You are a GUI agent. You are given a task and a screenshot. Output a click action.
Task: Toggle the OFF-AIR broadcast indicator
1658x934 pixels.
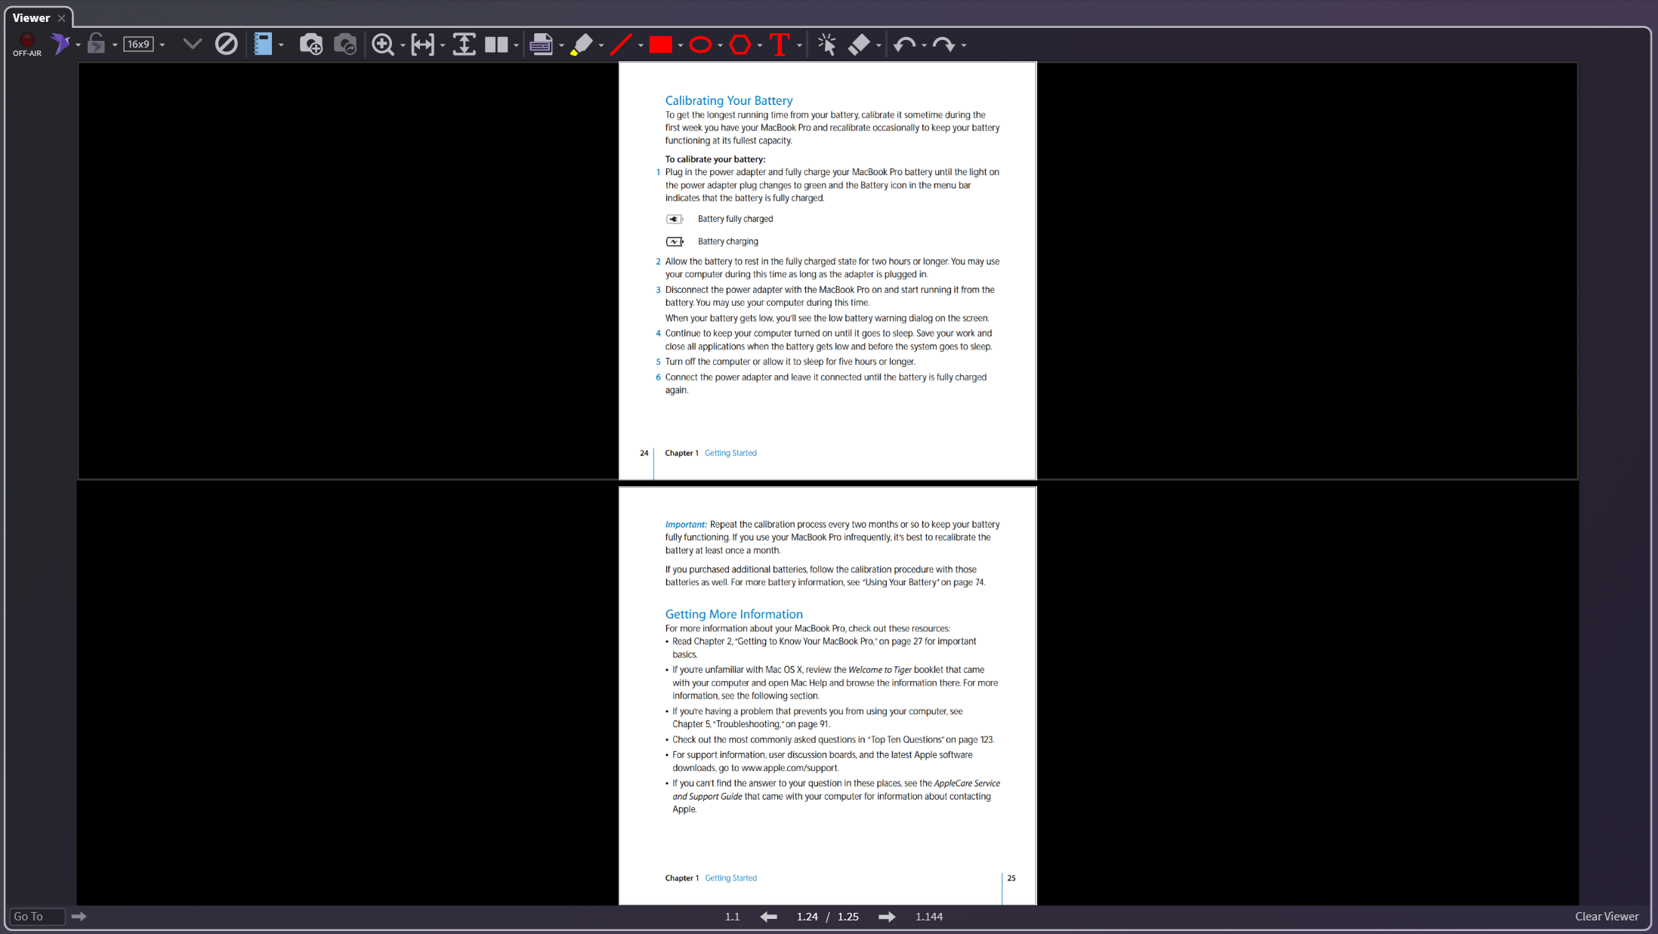coord(26,44)
